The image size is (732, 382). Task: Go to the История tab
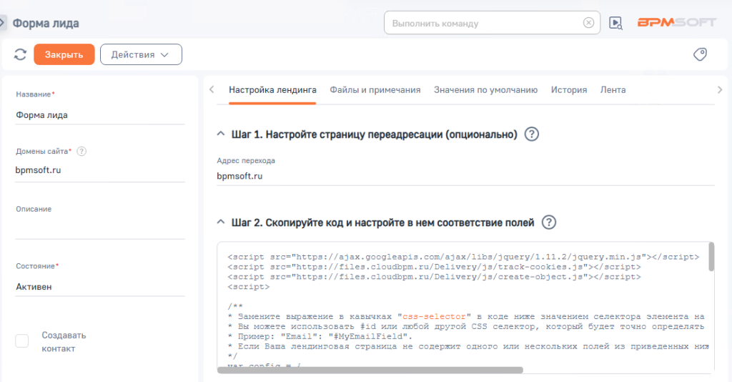click(x=568, y=89)
